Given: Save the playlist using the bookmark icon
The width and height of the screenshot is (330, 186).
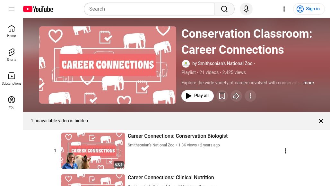Looking at the screenshot, I should 222,96.
